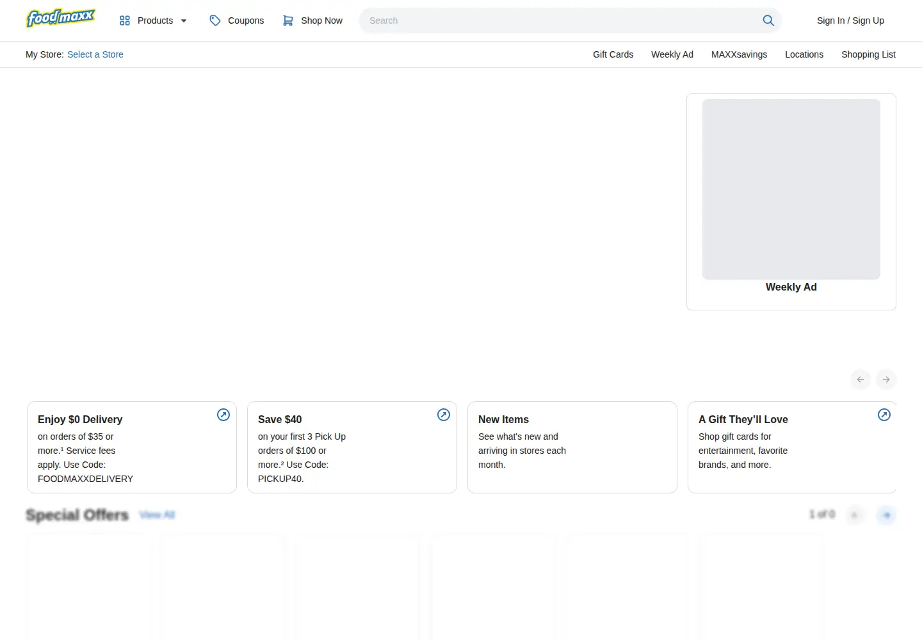Screen dimensions: 922x640
Task: Advance Special Offers with the blue arrow
Action: [886, 515]
